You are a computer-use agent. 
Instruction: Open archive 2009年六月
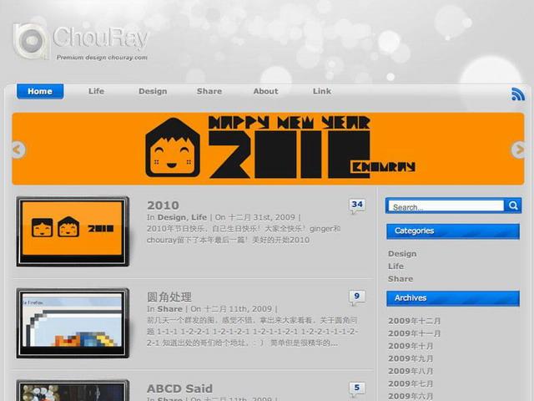(x=411, y=396)
